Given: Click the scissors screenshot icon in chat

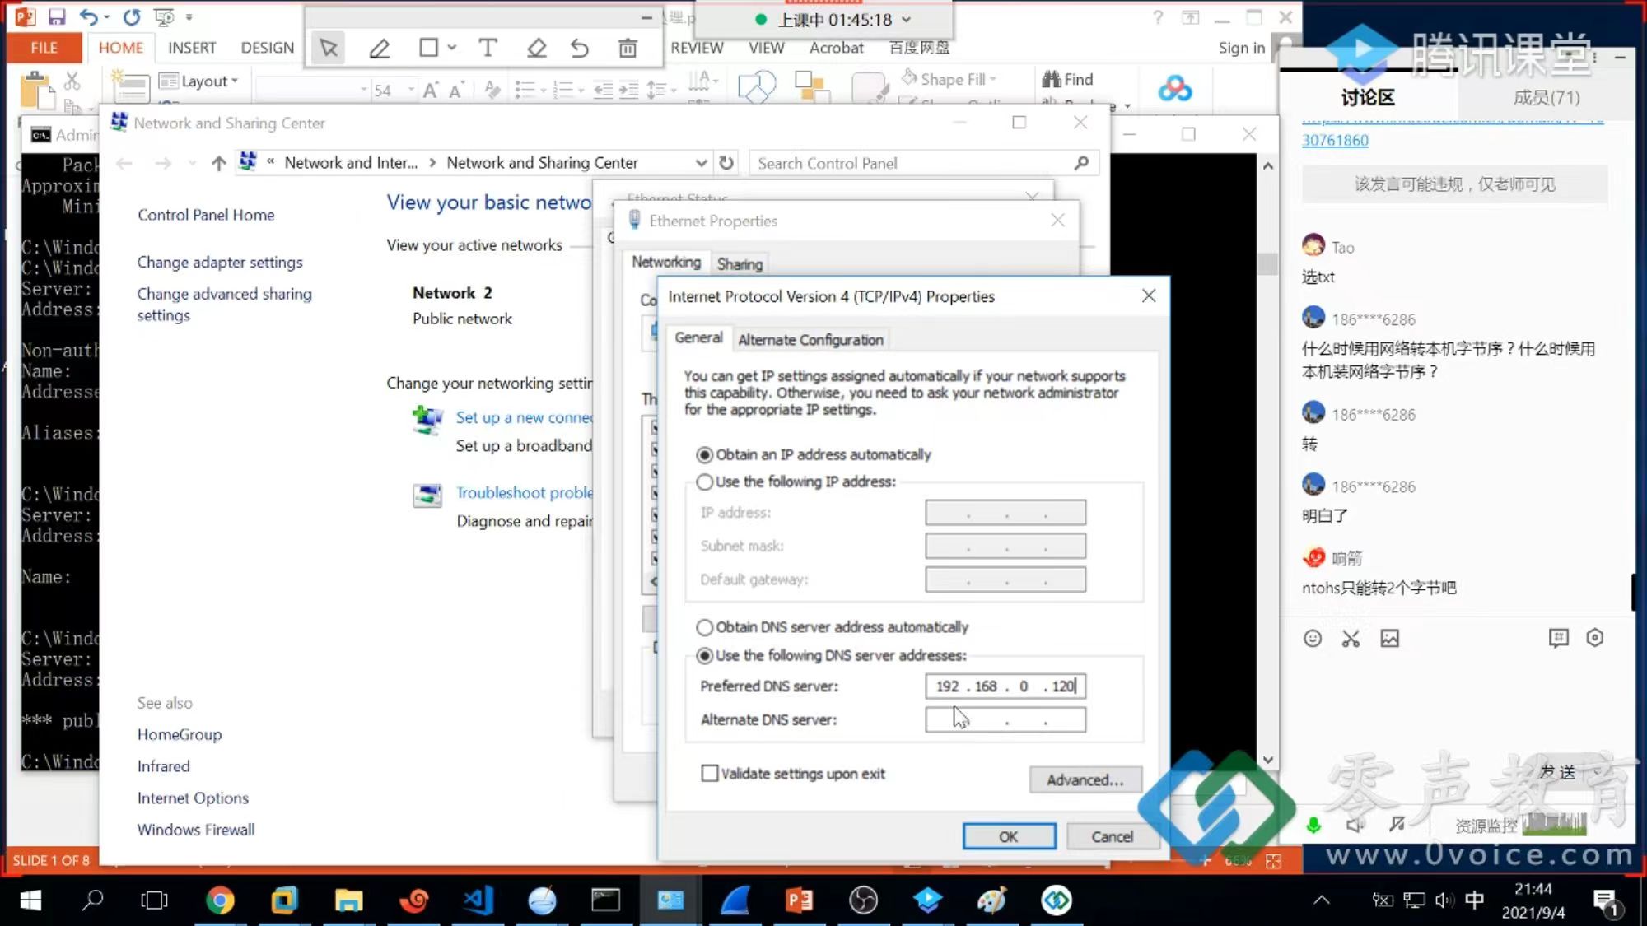Looking at the screenshot, I should (1351, 639).
